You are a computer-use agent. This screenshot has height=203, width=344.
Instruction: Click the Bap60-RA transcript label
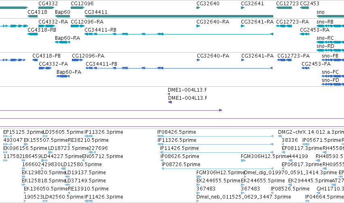click(x=68, y=38)
